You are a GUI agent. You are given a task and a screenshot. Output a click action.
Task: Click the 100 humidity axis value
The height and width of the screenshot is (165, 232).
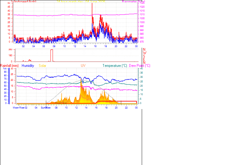click(5, 69)
